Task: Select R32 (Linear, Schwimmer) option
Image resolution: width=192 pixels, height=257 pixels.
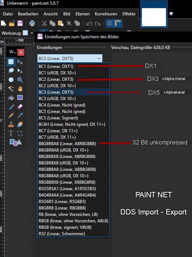Action: pyautogui.click(x=73, y=233)
